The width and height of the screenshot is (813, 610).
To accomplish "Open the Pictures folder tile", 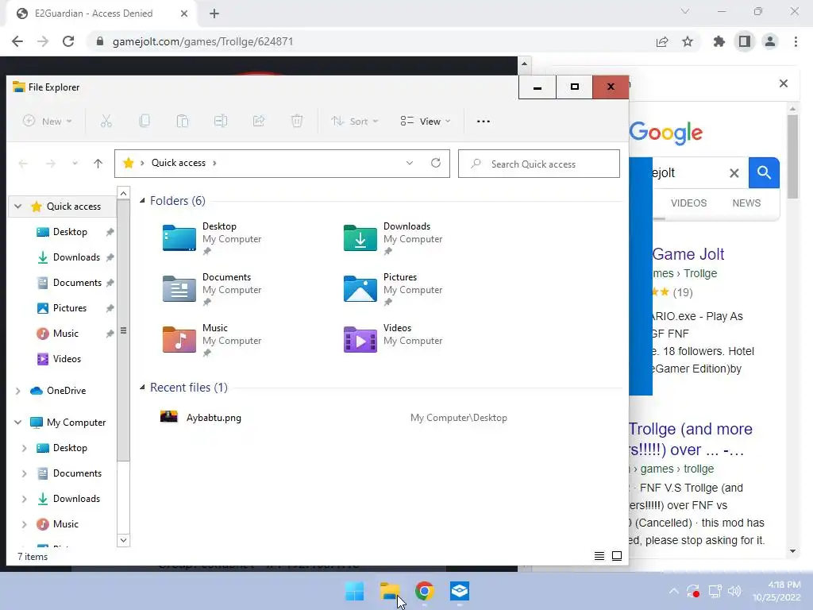I will [393, 289].
